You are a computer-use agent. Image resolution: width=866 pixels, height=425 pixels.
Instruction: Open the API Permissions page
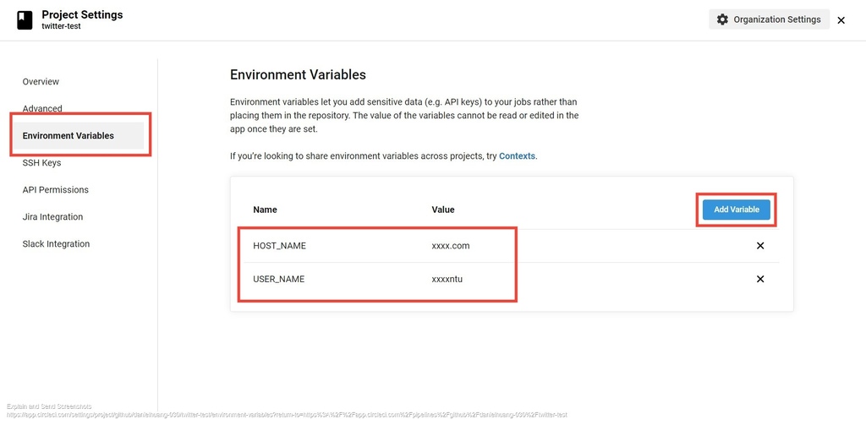click(56, 190)
